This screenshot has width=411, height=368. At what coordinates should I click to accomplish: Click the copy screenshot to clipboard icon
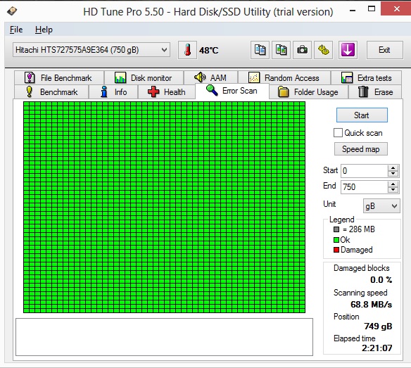281,50
